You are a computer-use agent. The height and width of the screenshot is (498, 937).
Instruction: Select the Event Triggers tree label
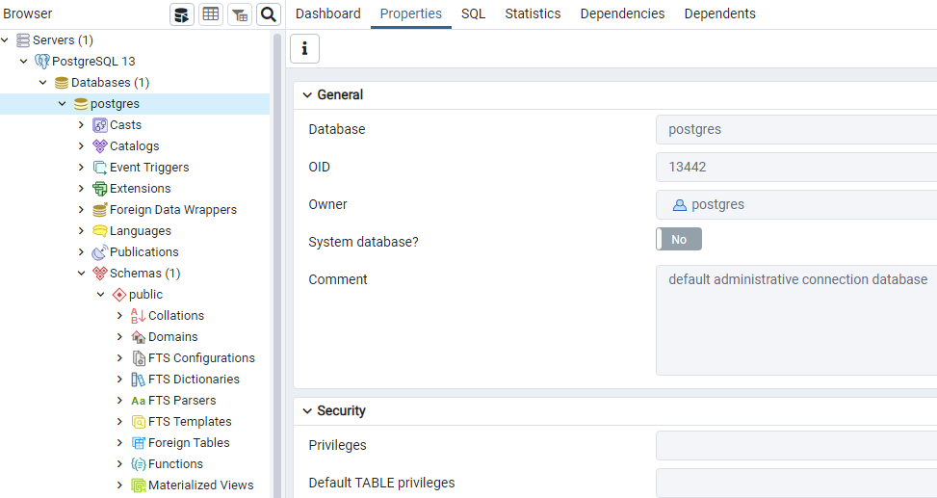coord(149,168)
